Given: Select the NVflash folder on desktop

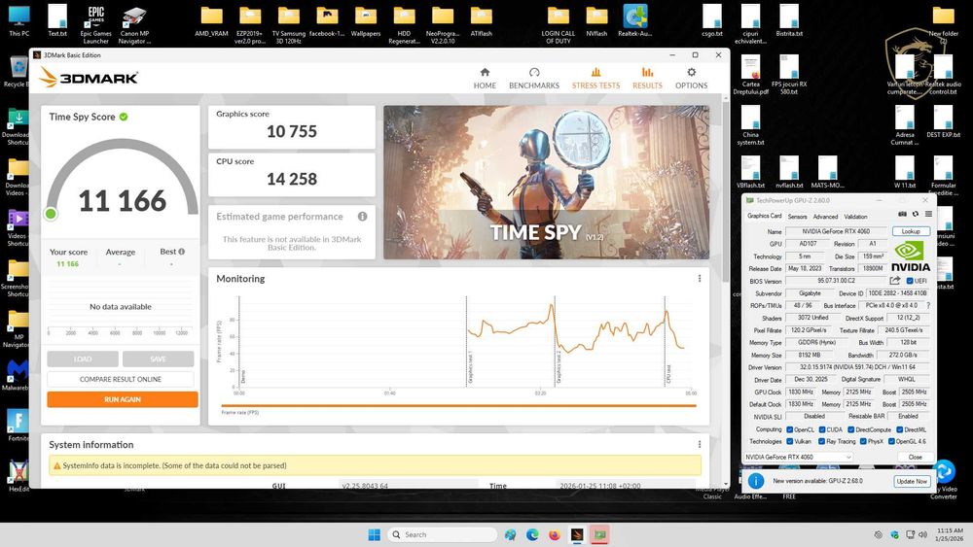Looking at the screenshot, I should 596,21.
